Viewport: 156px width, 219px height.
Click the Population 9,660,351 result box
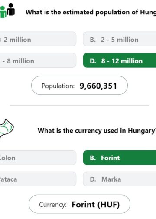[x=79, y=86]
